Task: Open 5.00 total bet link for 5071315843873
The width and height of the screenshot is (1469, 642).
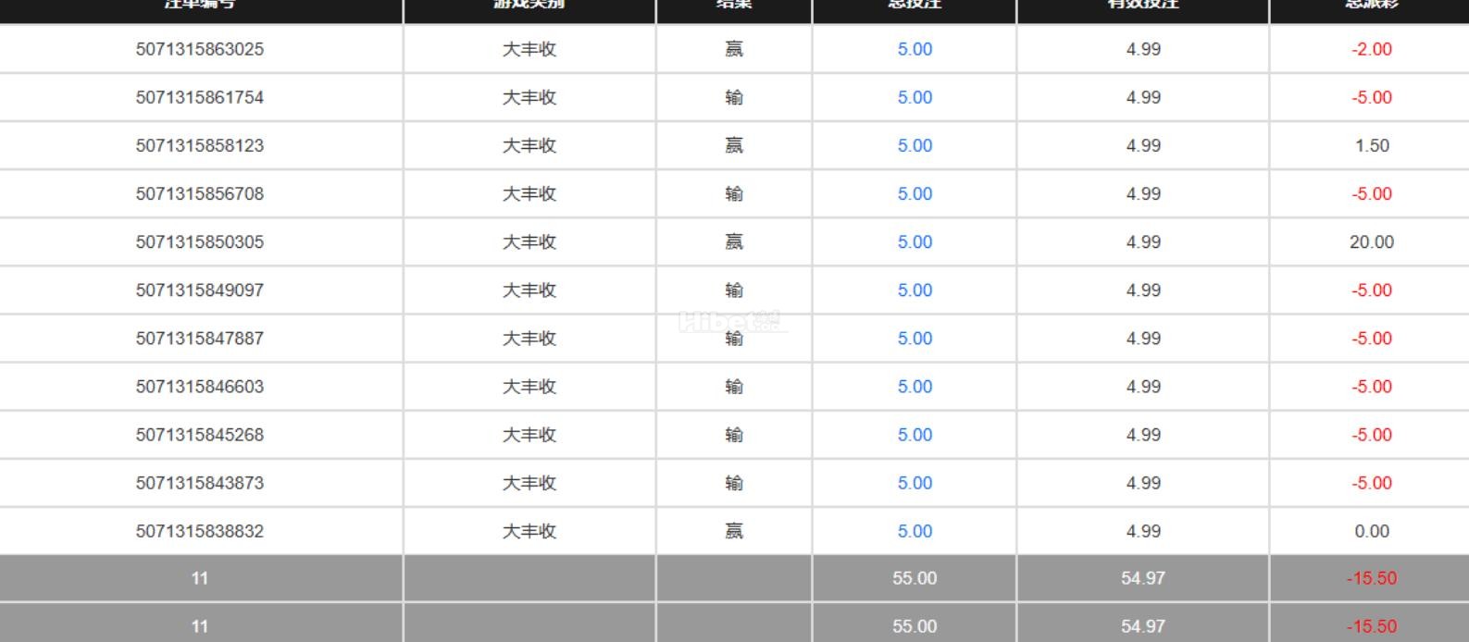Action: 915,482
